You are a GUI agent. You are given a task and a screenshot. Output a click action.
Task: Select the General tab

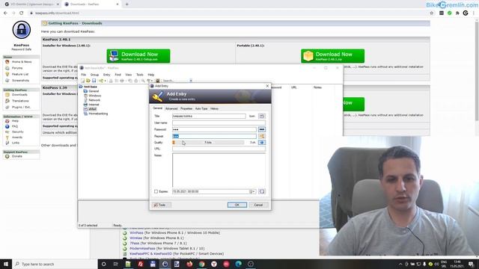tap(158, 108)
